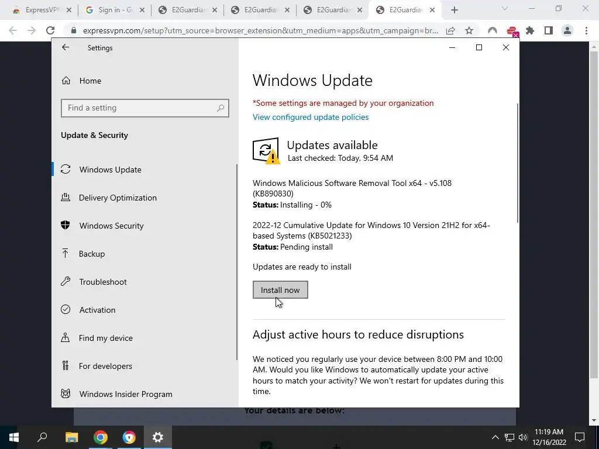Click the Settings sidebar scrollbar
The image size is (599, 449).
tap(237, 262)
